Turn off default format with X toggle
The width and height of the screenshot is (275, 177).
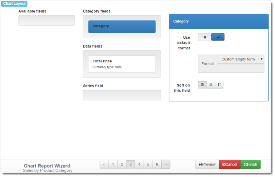(205, 37)
